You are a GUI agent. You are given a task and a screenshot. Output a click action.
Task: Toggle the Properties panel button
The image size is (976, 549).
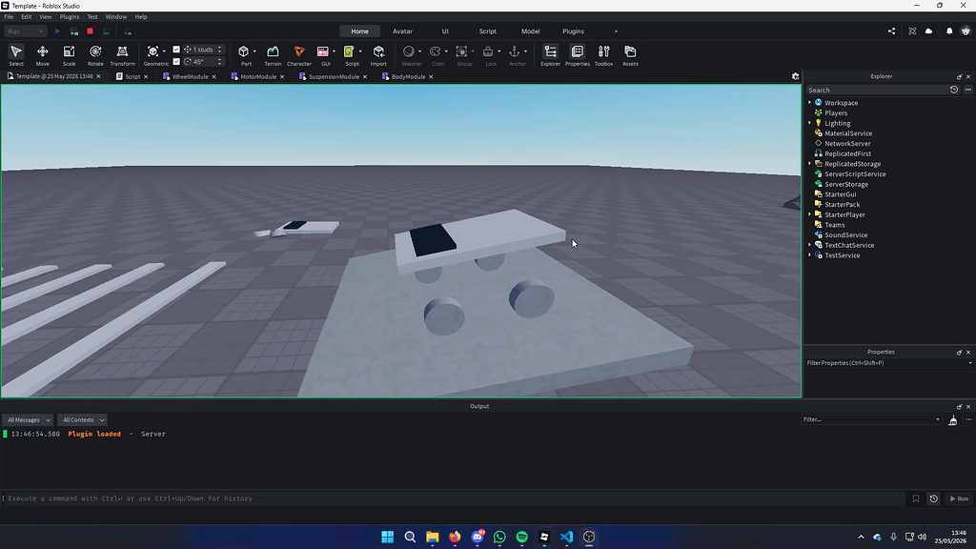pos(577,55)
